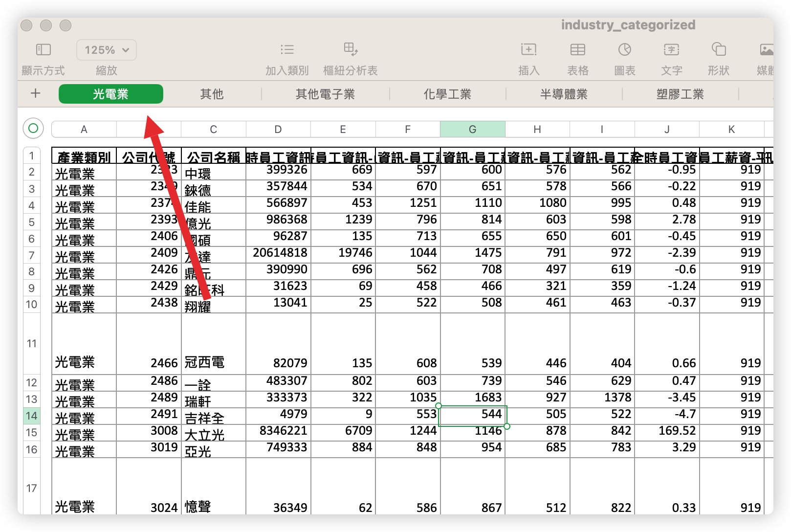
Task: Click the Table (表格) toolbar icon
Action: 577,49
